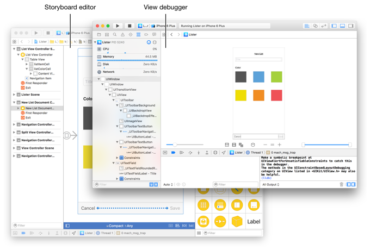Image resolution: width=370 pixels, height=250 pixels.
Task: Click Thread 1 in the debug bar breadcrumb
Action: (255, 153)
